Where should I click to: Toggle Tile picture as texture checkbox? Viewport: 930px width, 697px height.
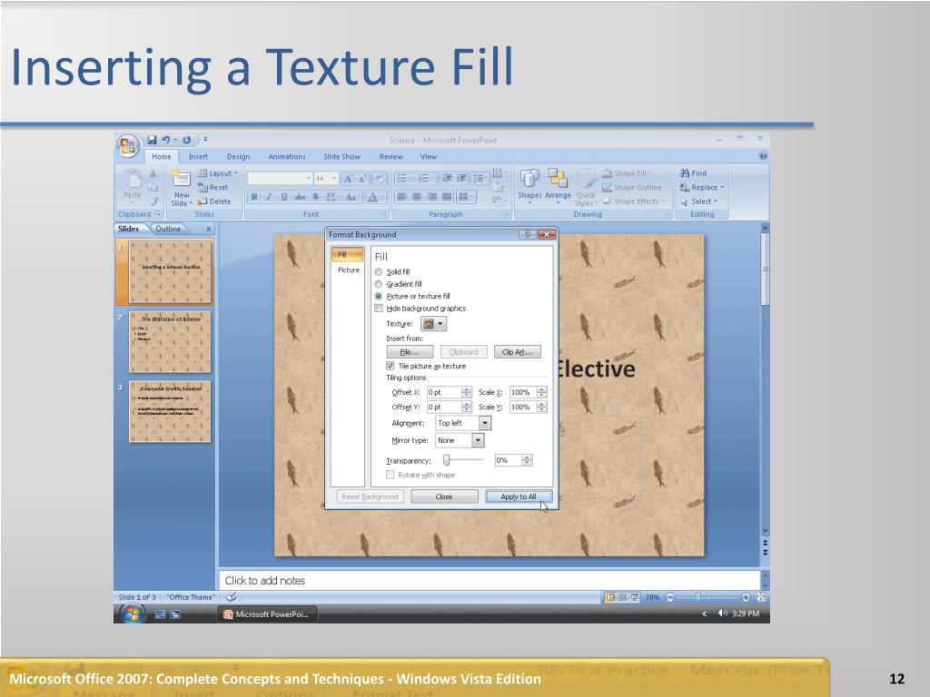tap(391, 366)
